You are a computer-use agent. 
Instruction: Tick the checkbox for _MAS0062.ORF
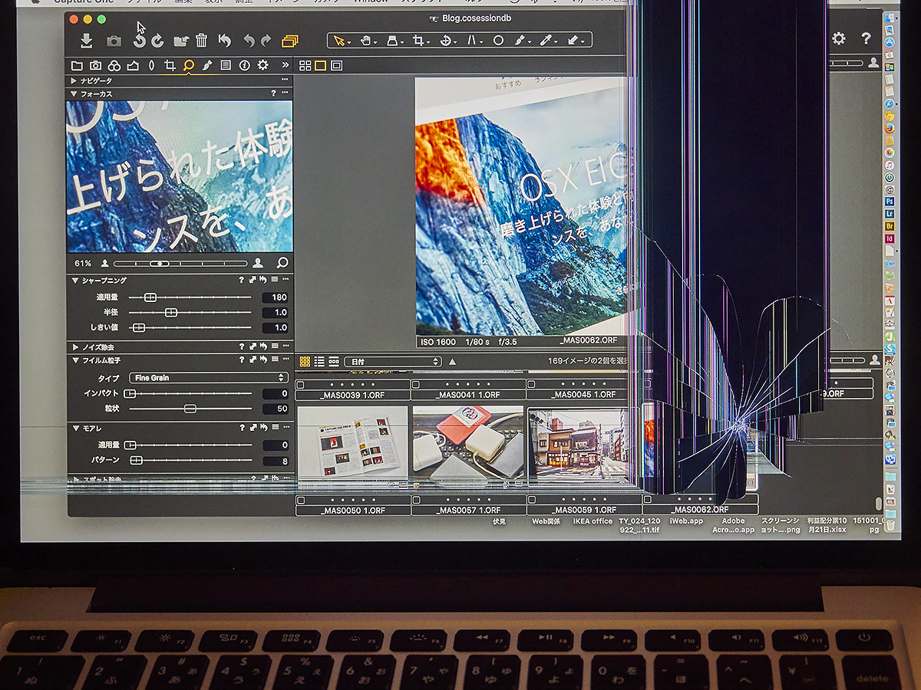click(647, 500)
